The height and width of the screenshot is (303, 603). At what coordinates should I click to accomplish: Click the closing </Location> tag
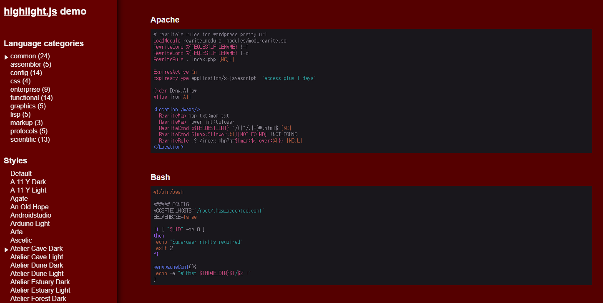click(168, 147)
